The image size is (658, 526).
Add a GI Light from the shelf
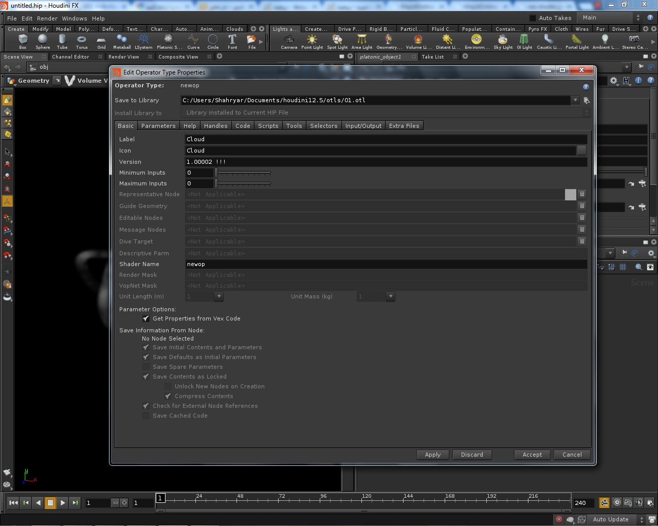[x=524, y=42]
